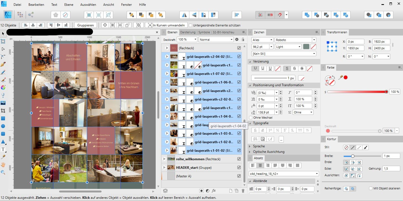Select the Artistic Text tool
Viewport: 403px width, 201px height.
3,149
